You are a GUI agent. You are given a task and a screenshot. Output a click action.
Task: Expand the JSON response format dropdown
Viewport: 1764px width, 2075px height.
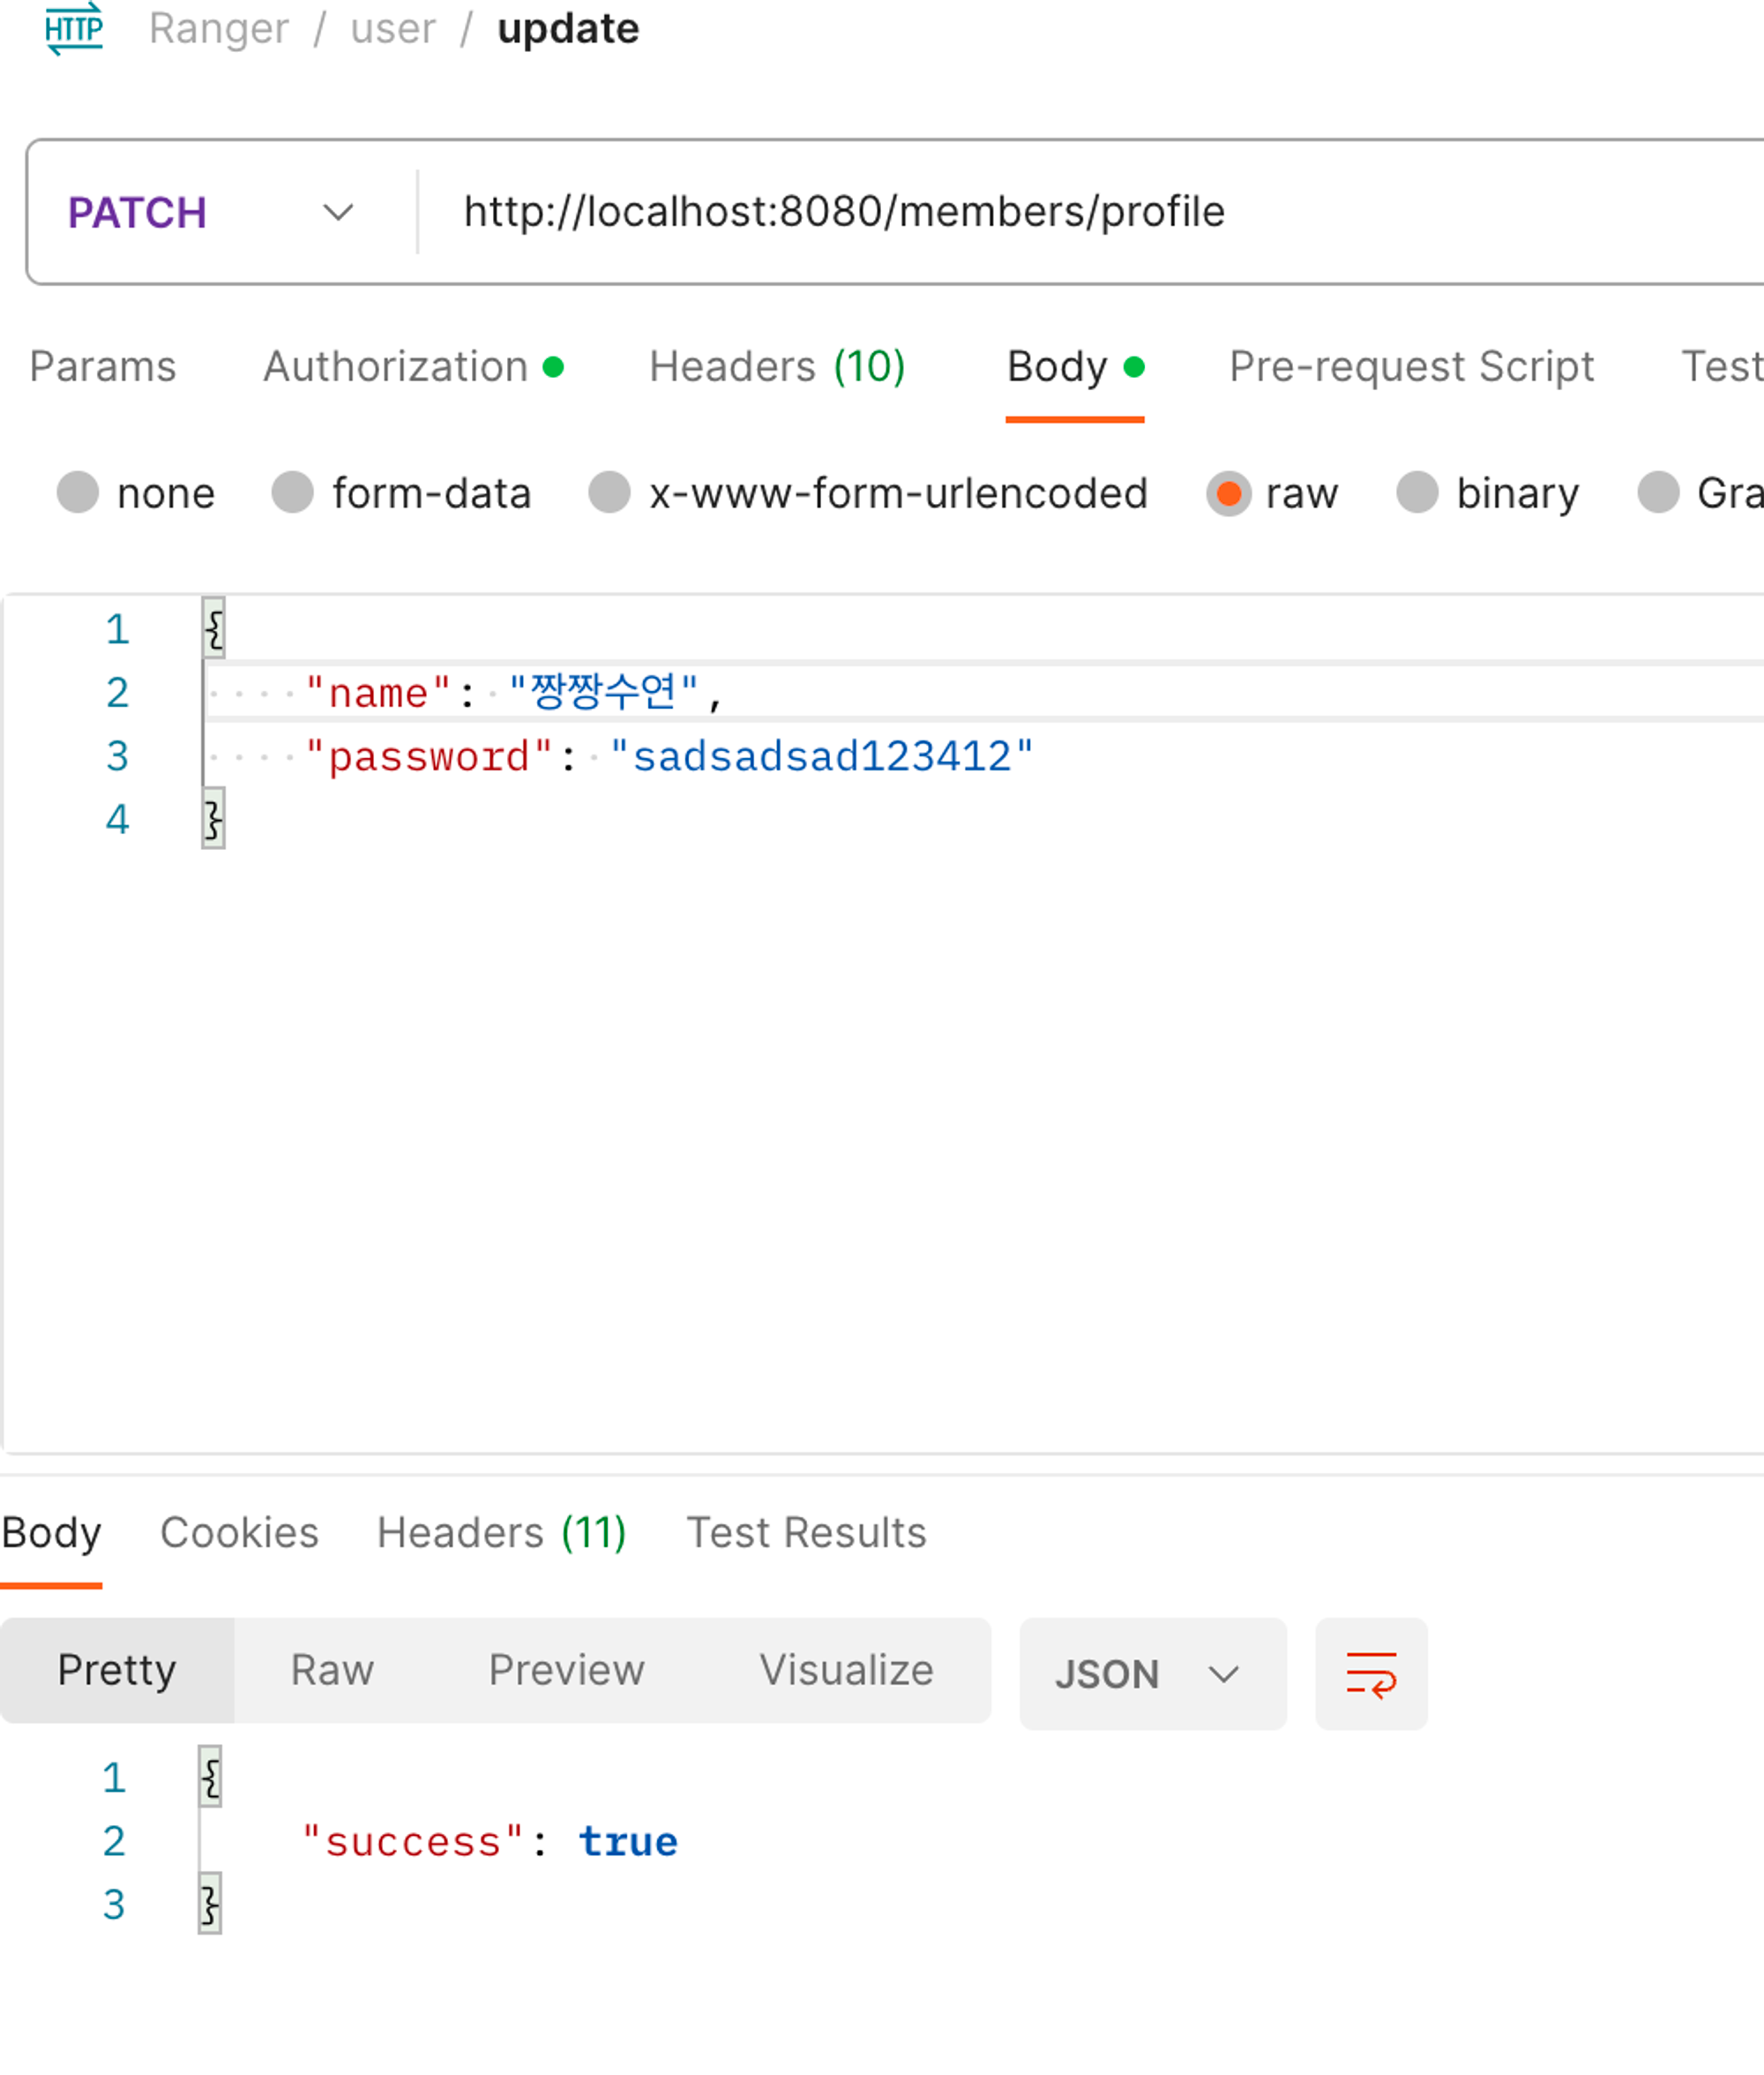pos(1151,1673)
